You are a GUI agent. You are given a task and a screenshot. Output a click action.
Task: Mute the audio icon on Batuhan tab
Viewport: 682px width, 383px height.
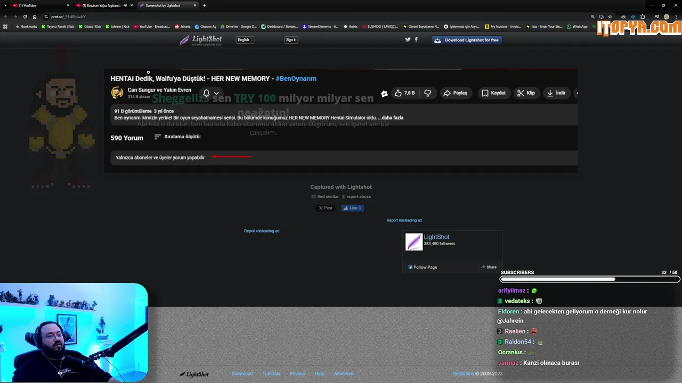coord(125,5)
